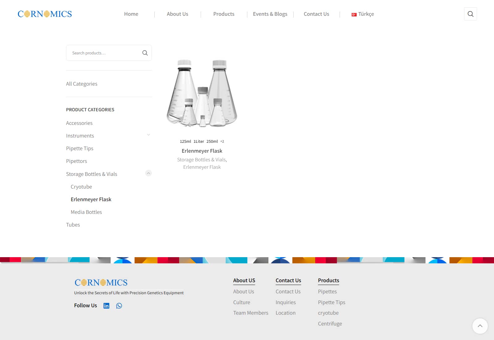Image resolution: width=494 pixels, height=340 pixels.
Task: Open the Products menu item
Action: [x=224, y=14]
